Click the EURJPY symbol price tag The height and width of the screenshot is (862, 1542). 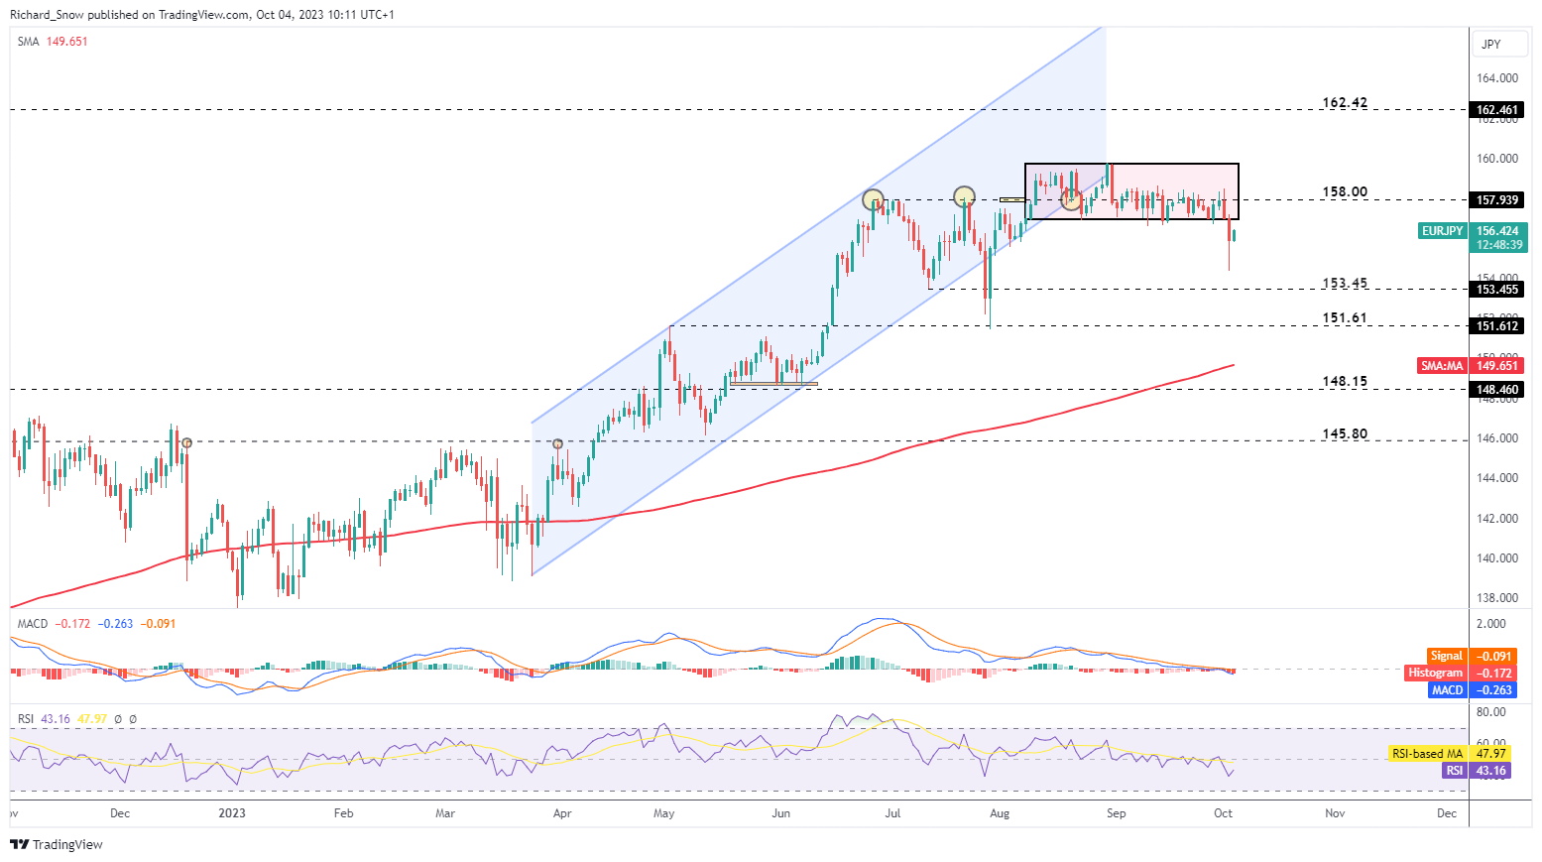(1442, 231)
